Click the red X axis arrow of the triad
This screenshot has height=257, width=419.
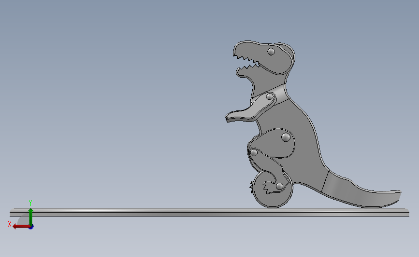tap(21, 227)
